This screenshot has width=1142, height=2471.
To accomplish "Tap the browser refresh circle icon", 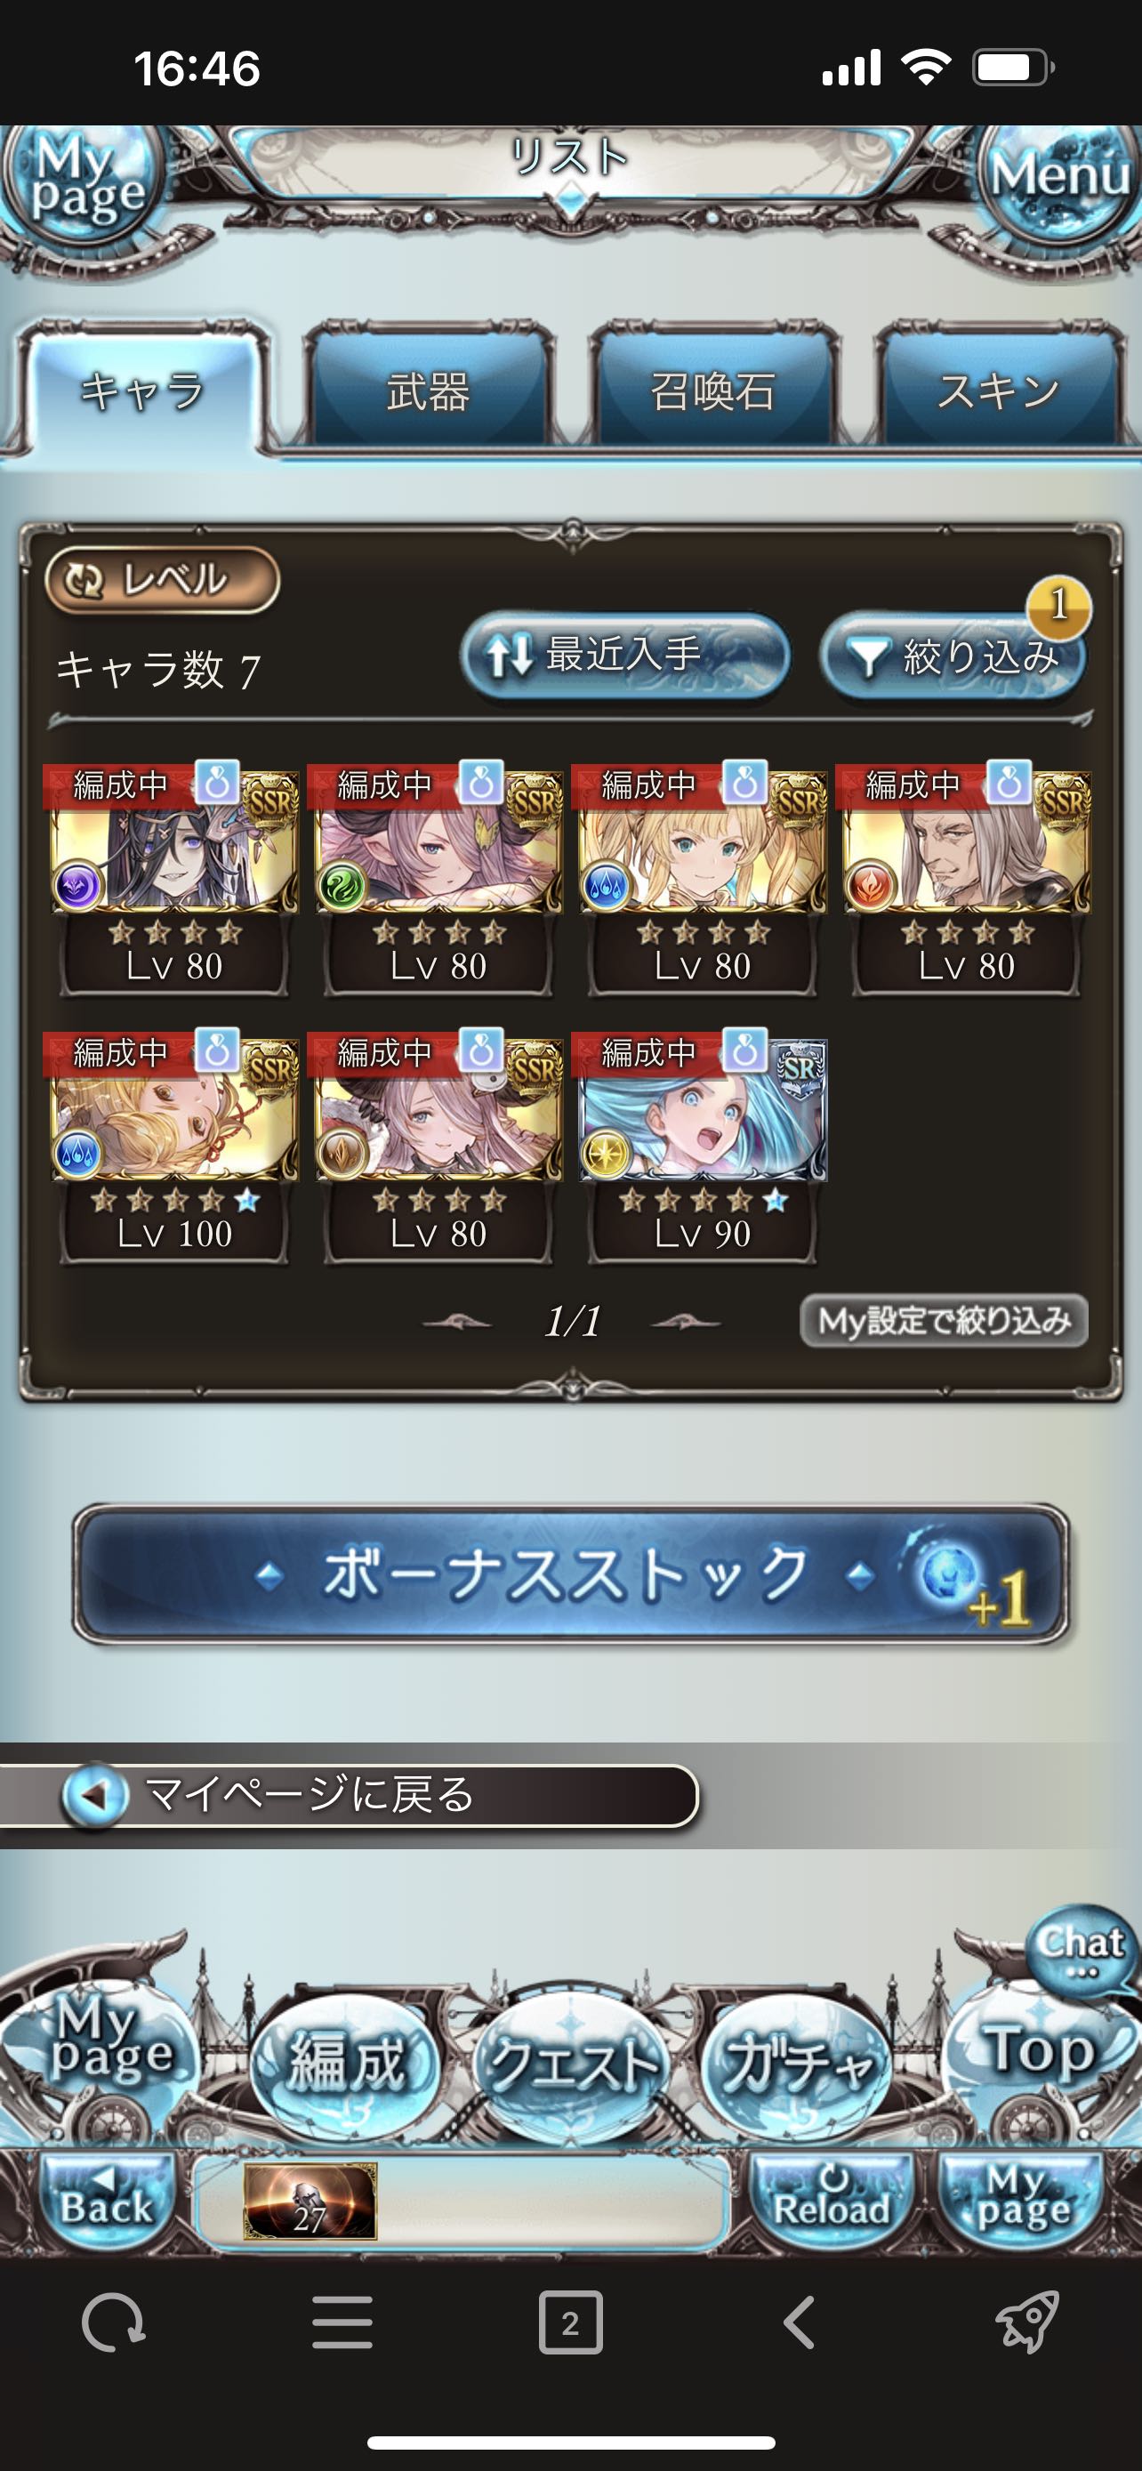I will 113,2323.
